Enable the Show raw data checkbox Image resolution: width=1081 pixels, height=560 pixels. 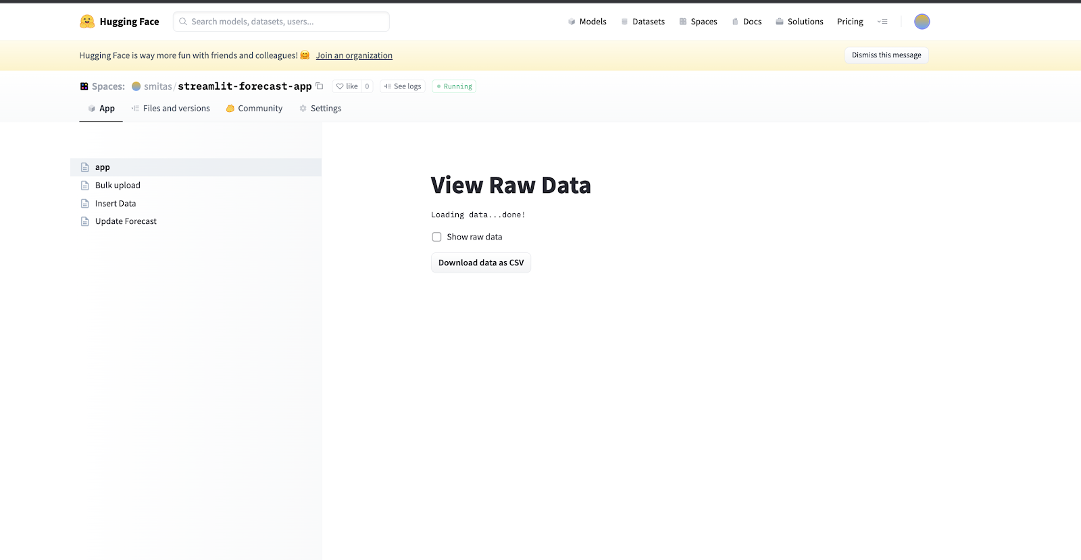coord(436,237)
